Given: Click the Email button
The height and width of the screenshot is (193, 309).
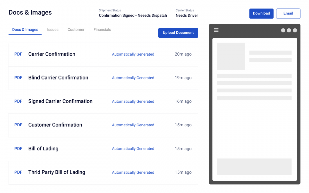Looking at the screenshot, I should coord(288,13).
